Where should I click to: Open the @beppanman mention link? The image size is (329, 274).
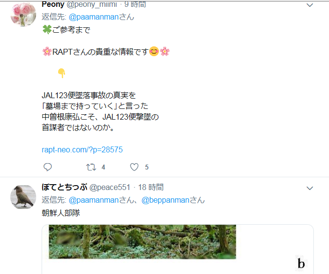(165, 200)
